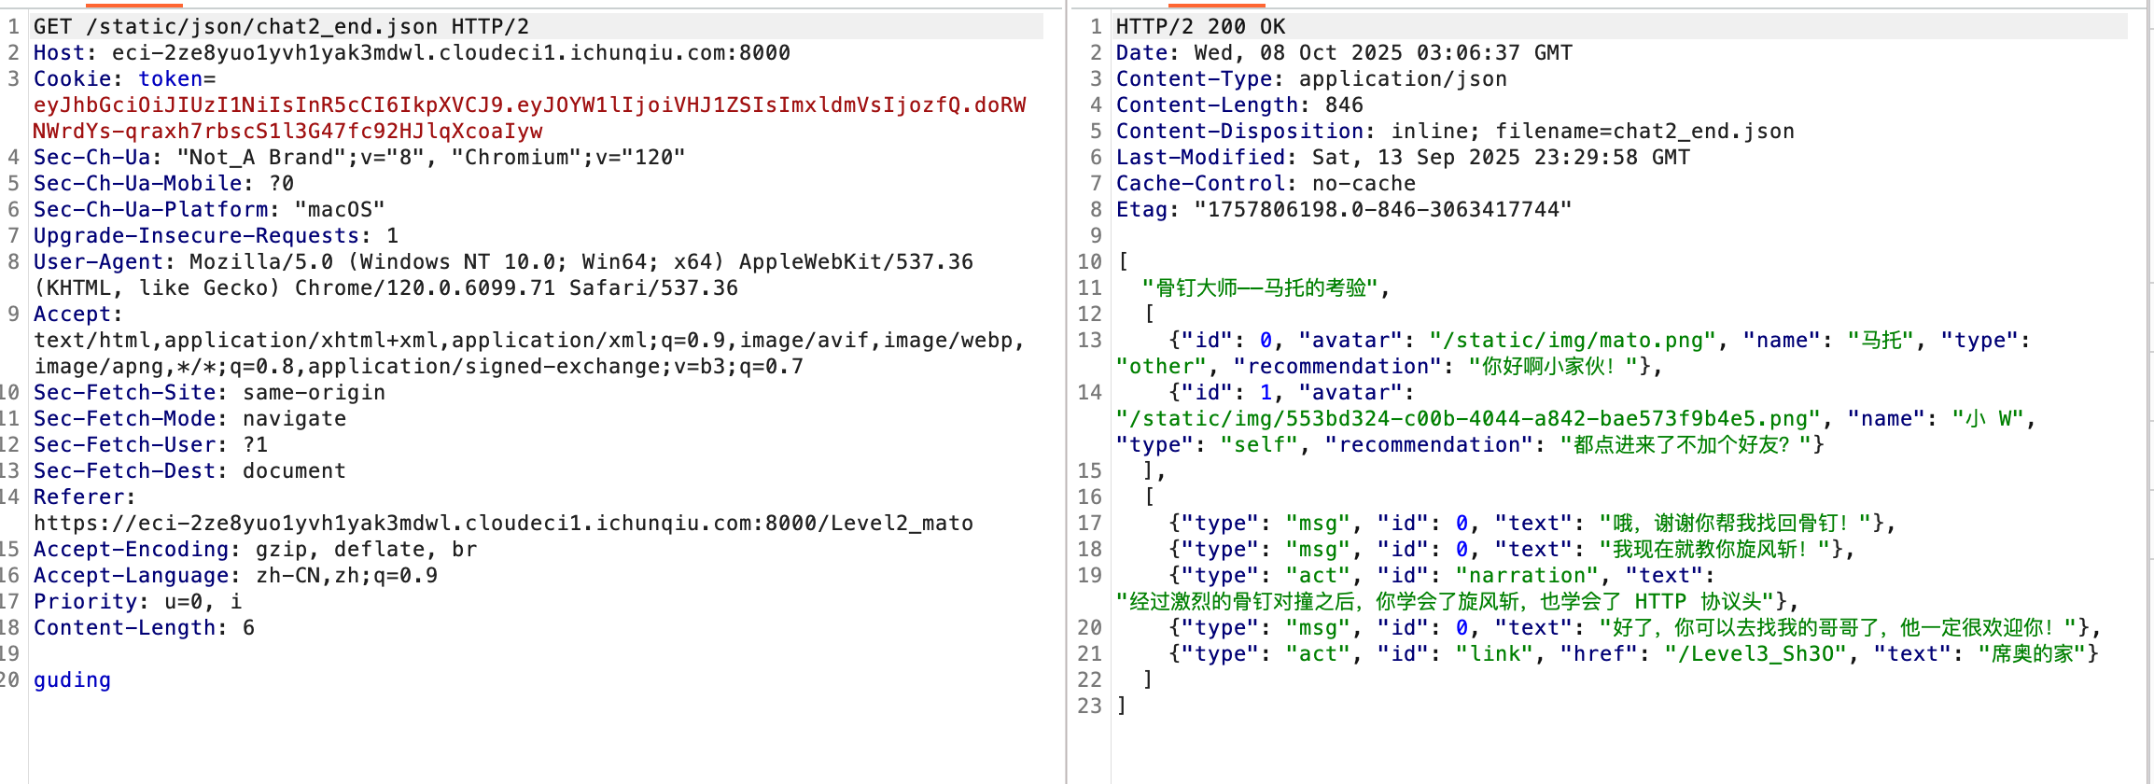Screen dimensions: 2154x784
Task: Click the Accept-Language header in request
Action: coord(235,576)
